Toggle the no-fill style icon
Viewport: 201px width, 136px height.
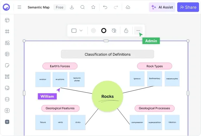[x=114, y=31]
